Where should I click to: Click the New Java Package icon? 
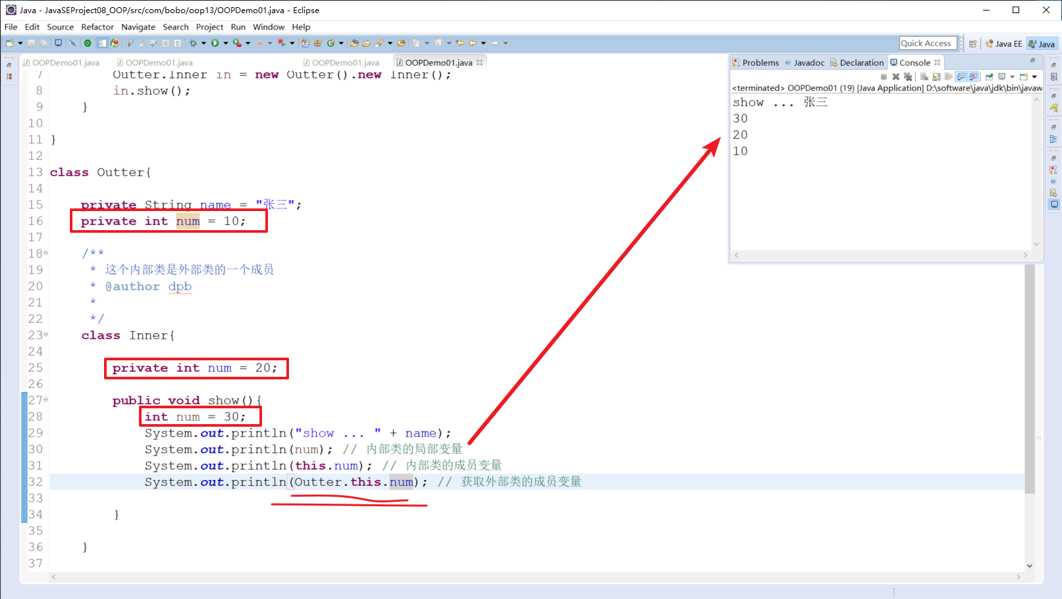[x=318, y=43]
